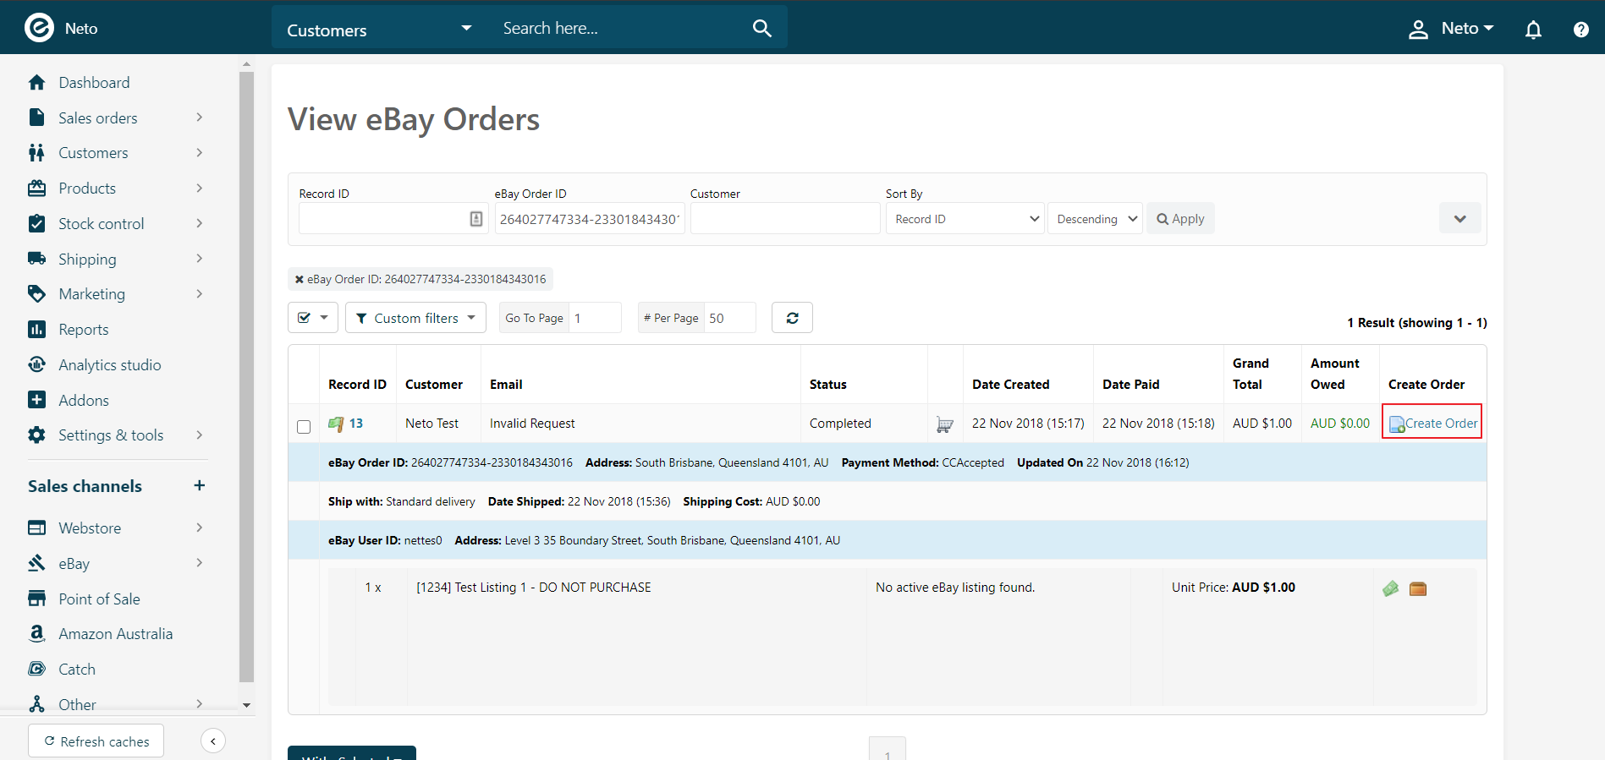The image size is (1605, 760).
Task: Click the Per Page number field
Action: coord(729,318)
